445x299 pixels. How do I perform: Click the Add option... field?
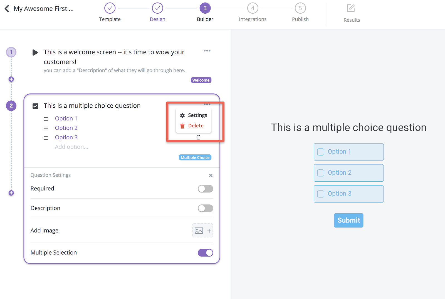click(x=71, y=147)
